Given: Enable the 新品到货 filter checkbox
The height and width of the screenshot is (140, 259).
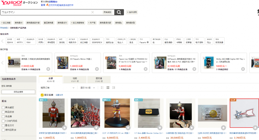Looking at the screenshot, I should (x=3, y=112).
